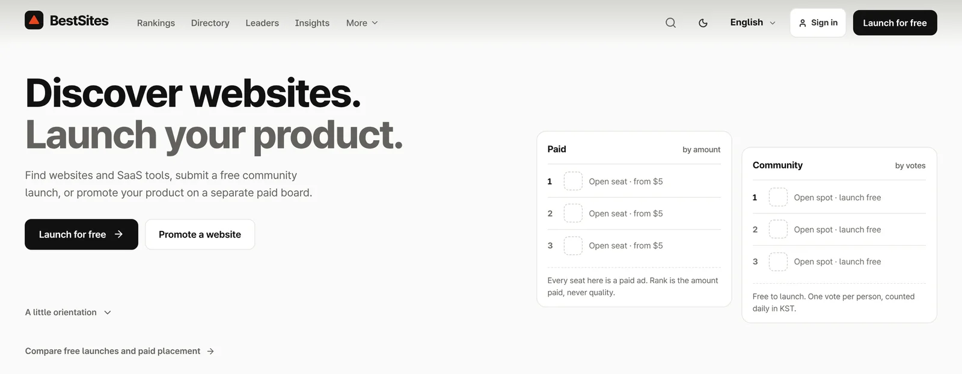Viewport: 962px width, 374px height.
Task: Click the BestSites brand name
Action: [x=79, y=20]
